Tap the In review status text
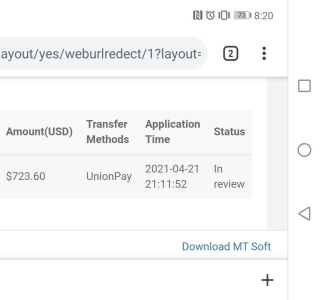The image size is (321, 300). (229, 176)
